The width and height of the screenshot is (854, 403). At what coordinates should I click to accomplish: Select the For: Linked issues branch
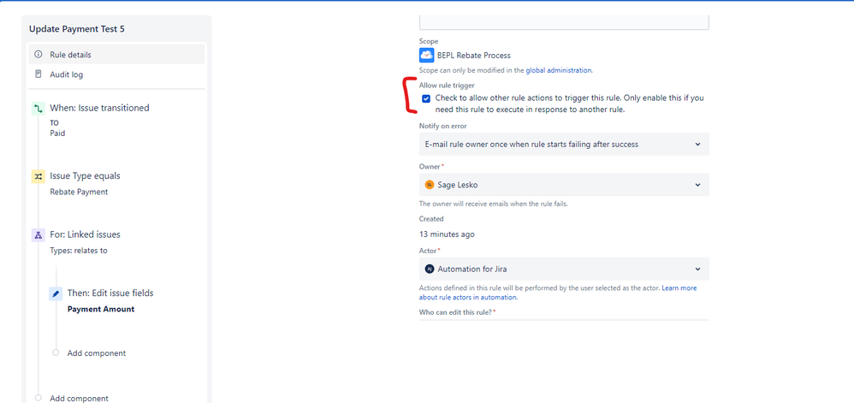tap(85, 234)
